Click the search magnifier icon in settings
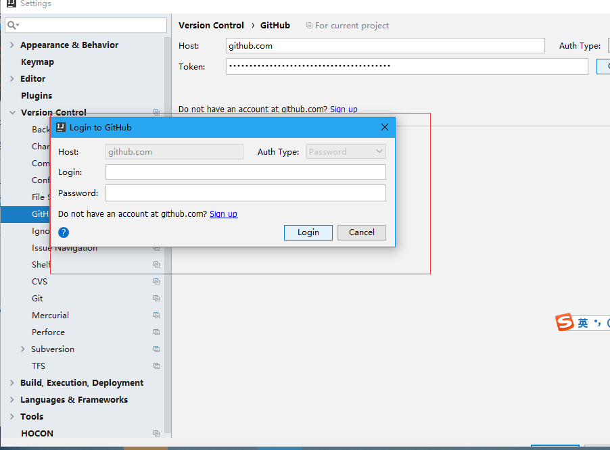 13,25
